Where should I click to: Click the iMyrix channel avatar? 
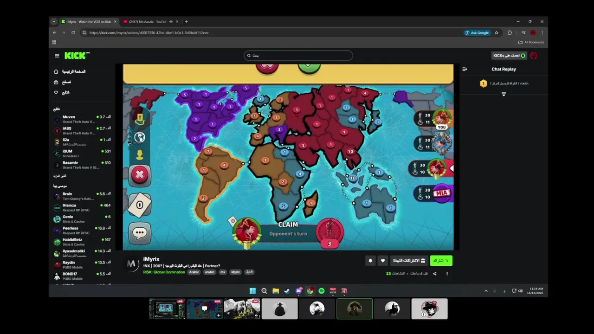tap(132, 264)
